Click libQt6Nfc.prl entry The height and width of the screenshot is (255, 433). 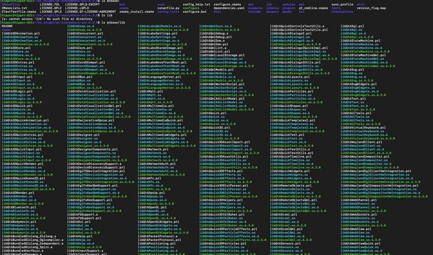(x=149, y=178)
